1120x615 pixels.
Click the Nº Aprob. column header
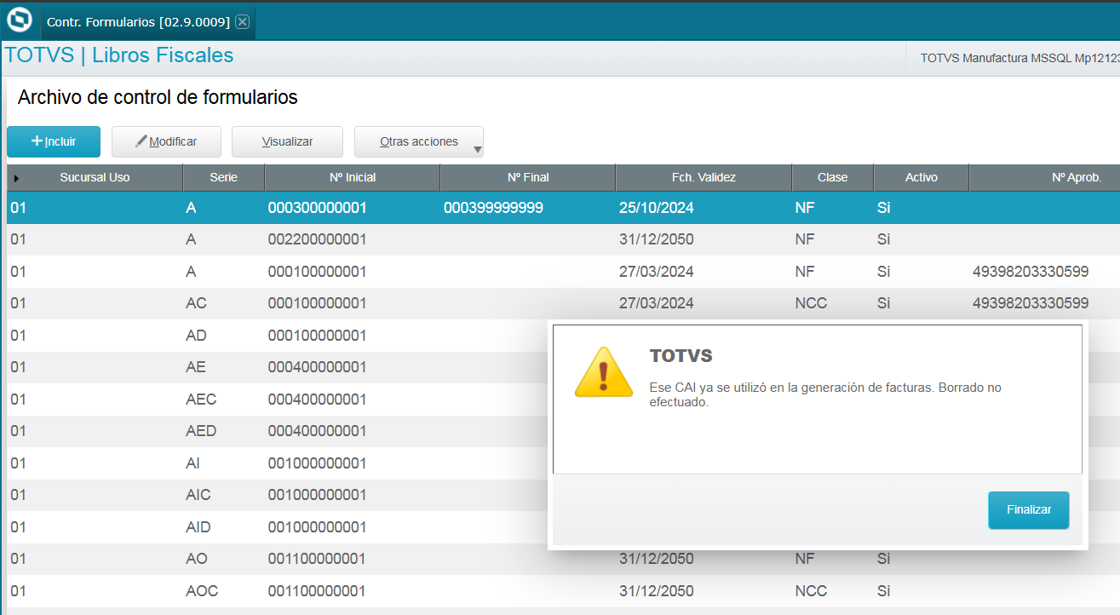[1044, 178]
